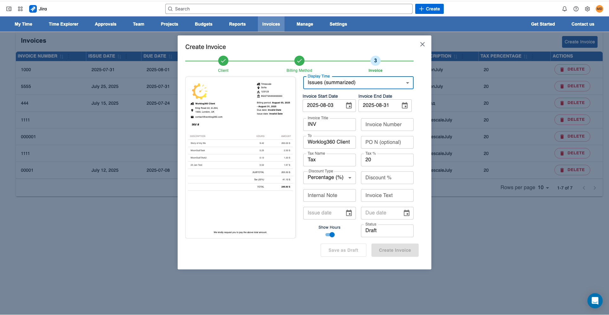The height and width of the screenshot is (315, 609).
Task: Open calendar picker for Invoice Start Date
Action: click(349, 105)
